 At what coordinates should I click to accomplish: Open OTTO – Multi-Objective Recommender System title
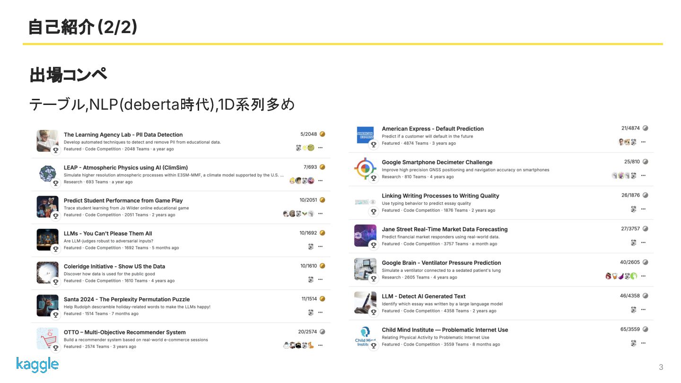(125, 332)
